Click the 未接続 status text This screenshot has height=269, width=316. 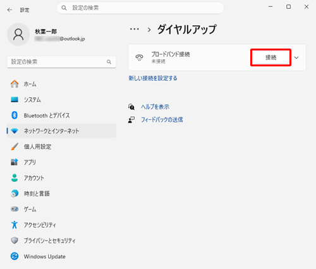(x=159, y=61)
